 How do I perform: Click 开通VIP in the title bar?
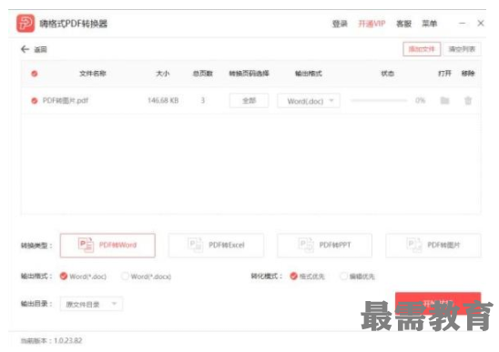point(372,24)
